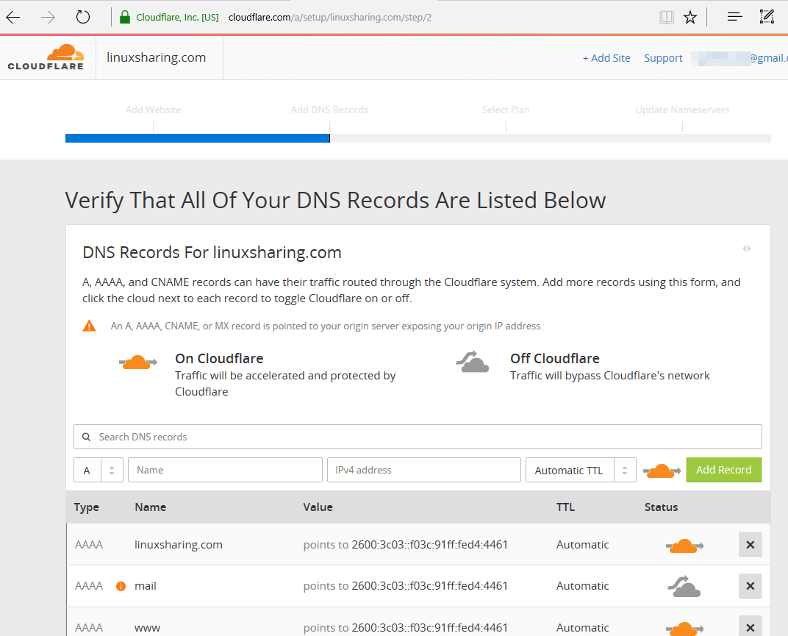Click the green Add Record button
The image size is (788, 636).
tap(723, 470)
